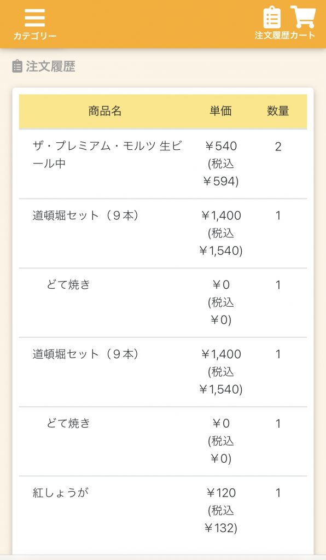Click quantity 2 for the beer
Screen dimensions: 326x560
tap(278, 147)
